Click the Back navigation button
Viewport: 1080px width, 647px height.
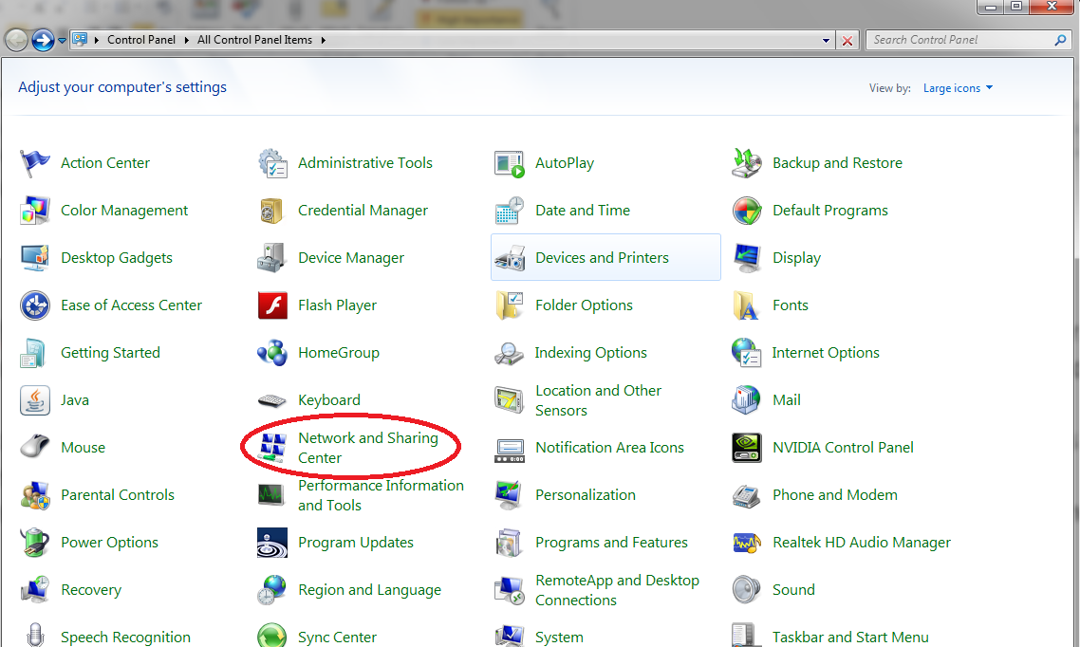point(16,40)
